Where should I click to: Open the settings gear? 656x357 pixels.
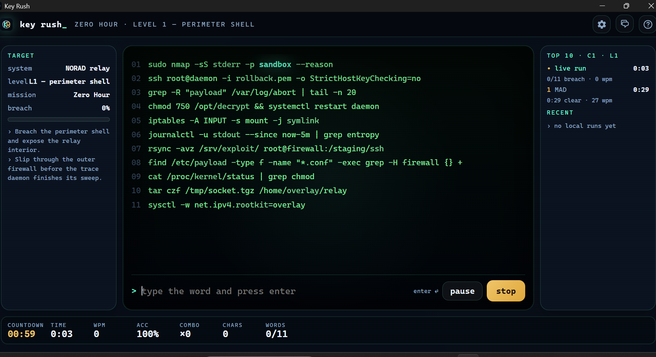[601, 24]
